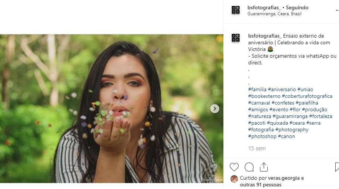Like the post with heart icon

click(234, 167)
